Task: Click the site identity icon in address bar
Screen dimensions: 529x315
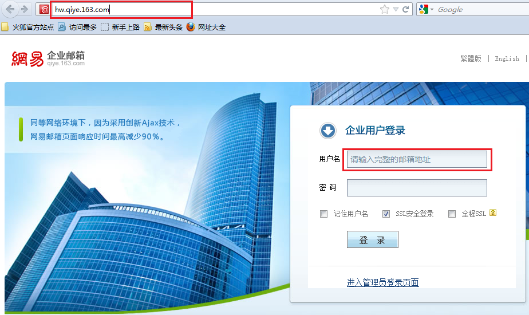Action: point(44,9)
